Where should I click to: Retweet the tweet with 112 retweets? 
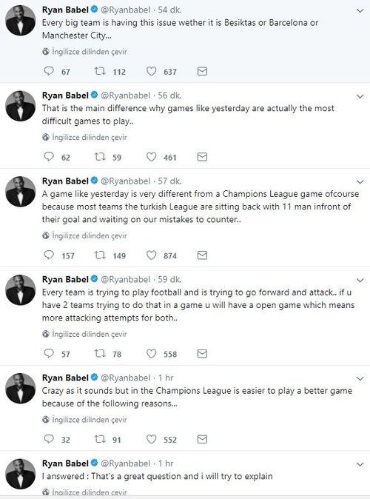click(x=100, y=71)
